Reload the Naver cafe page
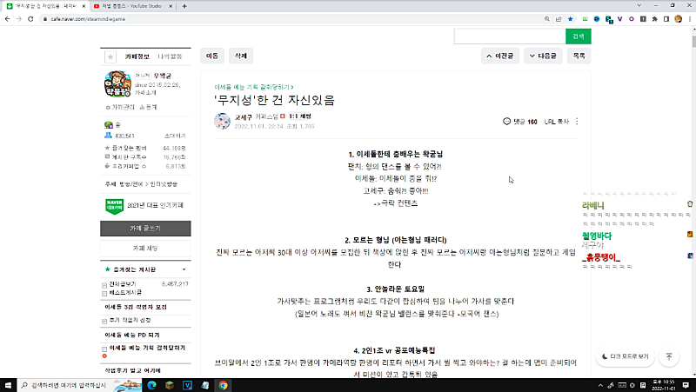696x392 pixels. (30, 19)
